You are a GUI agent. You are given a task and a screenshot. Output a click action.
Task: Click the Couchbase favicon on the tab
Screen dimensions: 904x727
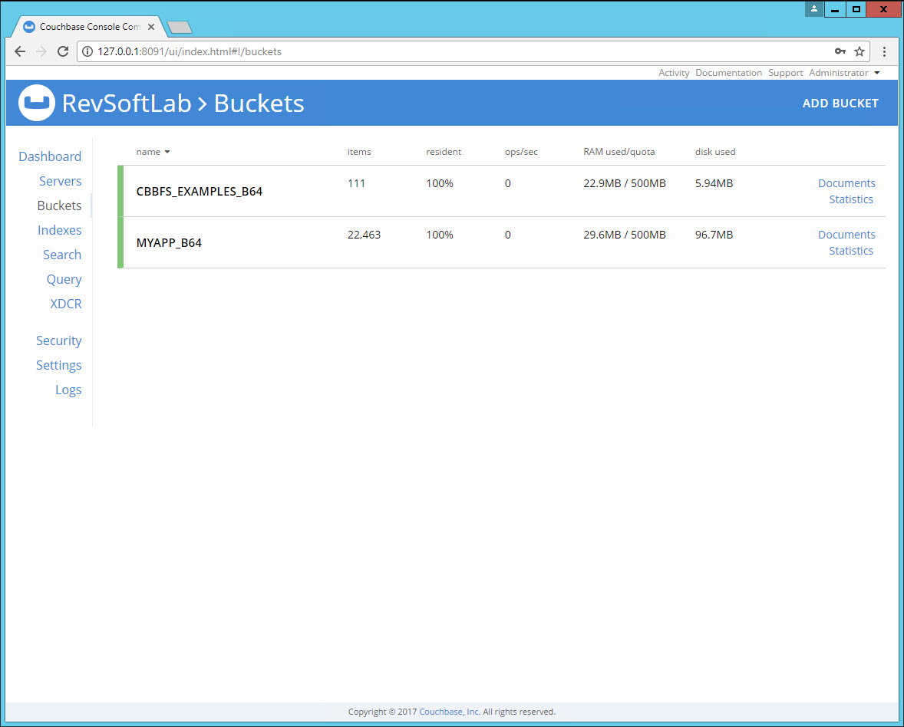click(29, 27)
